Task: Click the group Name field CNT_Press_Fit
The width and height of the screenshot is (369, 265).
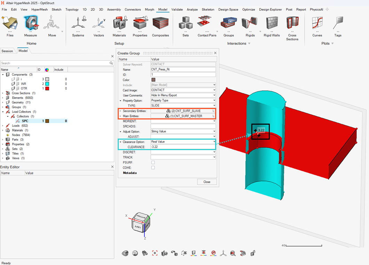Action: coord(183,69)
